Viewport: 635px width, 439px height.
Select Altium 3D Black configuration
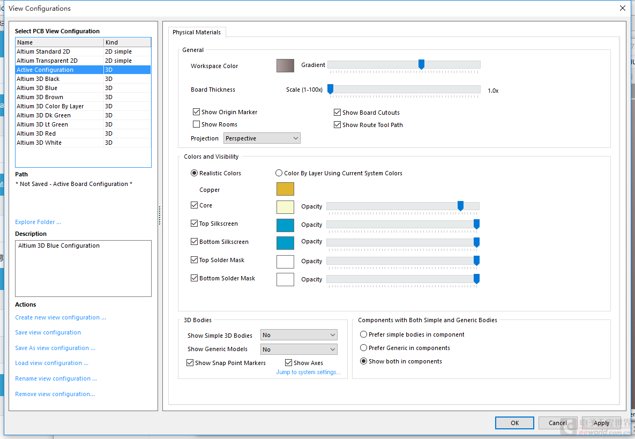[x=83, y=79]
